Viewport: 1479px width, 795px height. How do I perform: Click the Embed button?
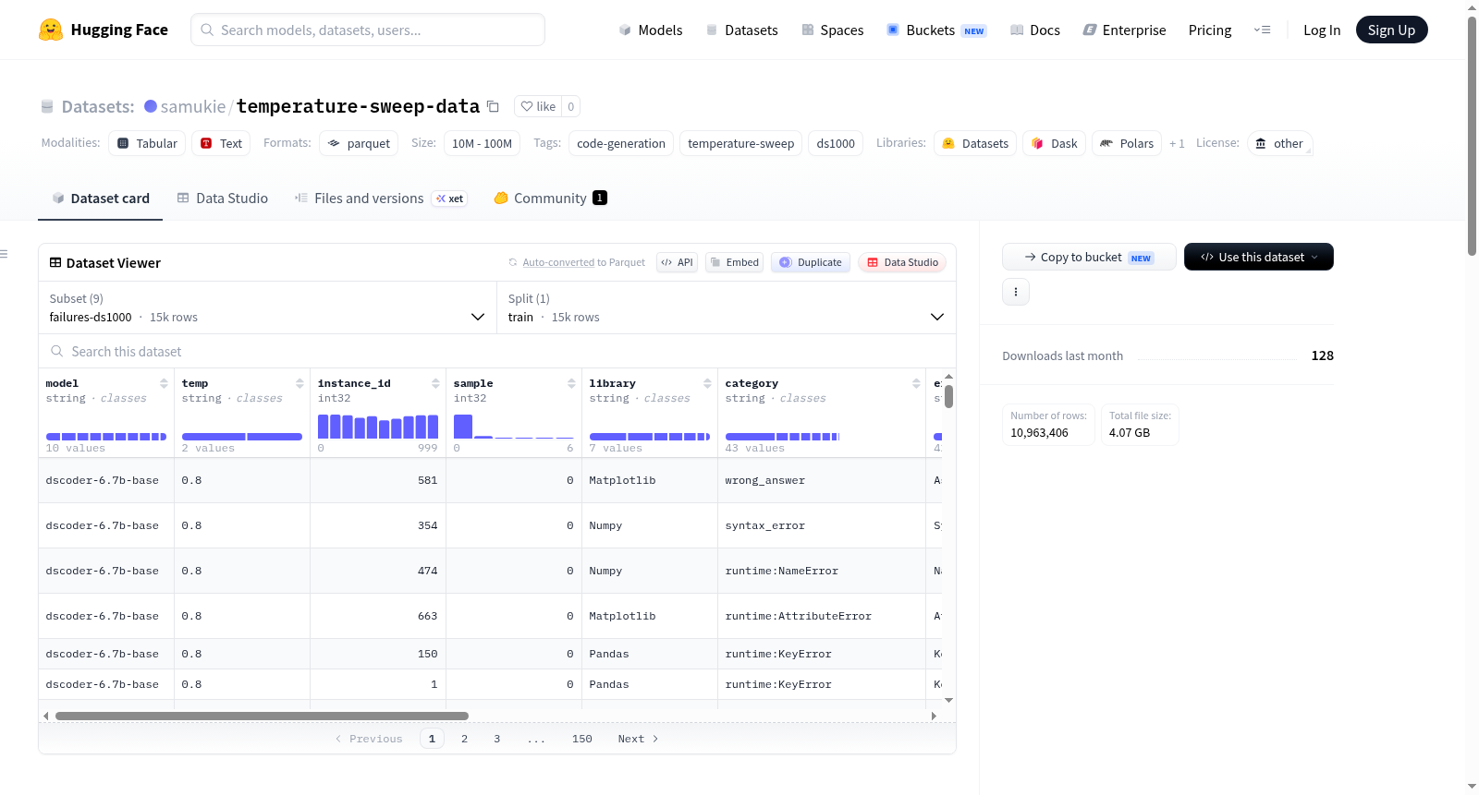click(x=734, y=262)
